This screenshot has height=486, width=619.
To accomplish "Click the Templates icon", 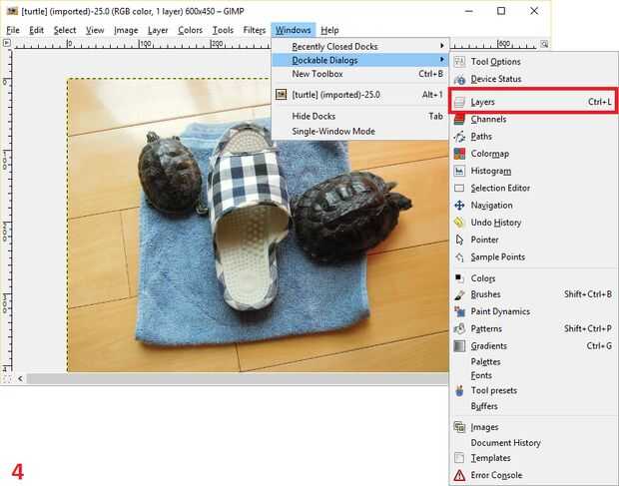I will coord(459,458).
